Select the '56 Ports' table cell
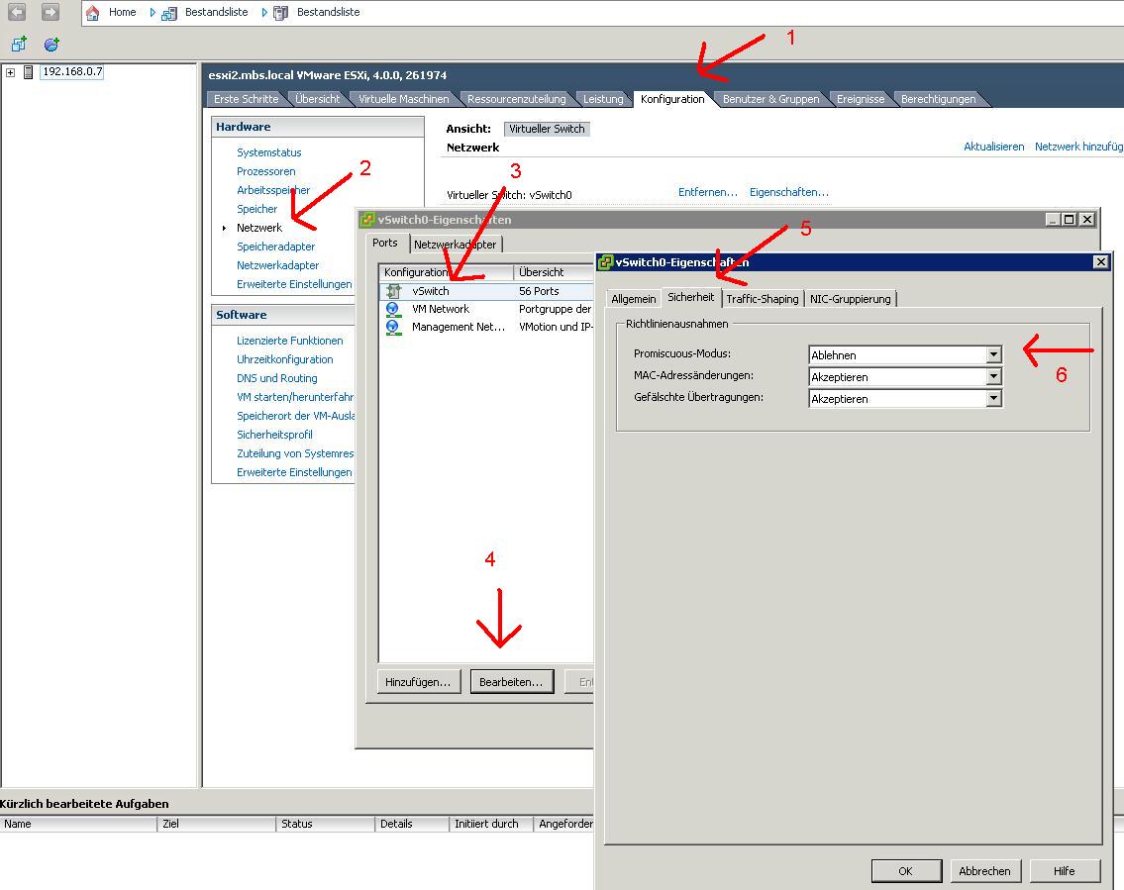 pyautogui.click(x=539, y=291)
